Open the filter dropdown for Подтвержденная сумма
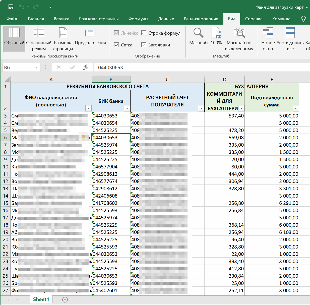This screenshot has height=305, width=310. 296,108
